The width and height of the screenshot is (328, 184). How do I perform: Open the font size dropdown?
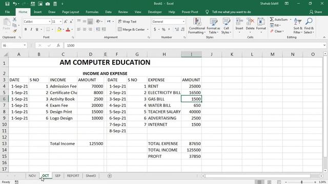point(60,21)
